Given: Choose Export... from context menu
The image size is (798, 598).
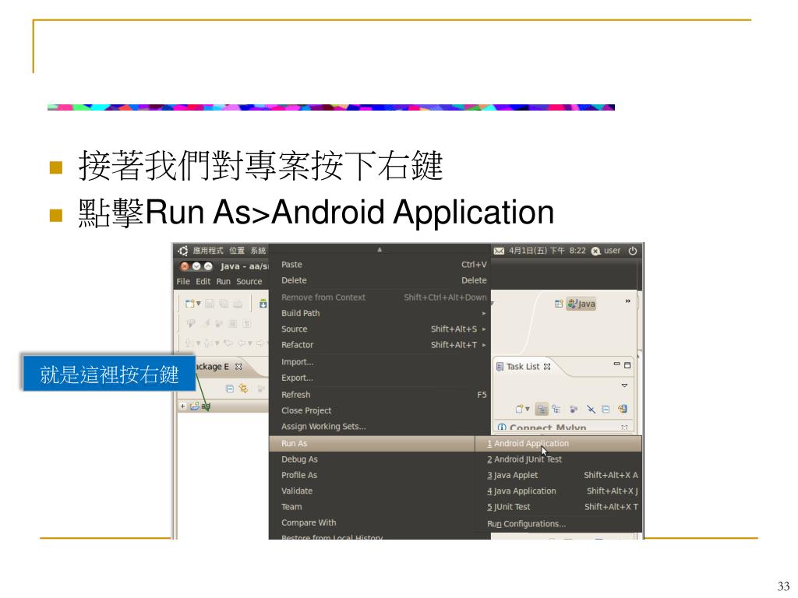Looking at the screenshot, I should pyautogui.click(x=380, y=378).
